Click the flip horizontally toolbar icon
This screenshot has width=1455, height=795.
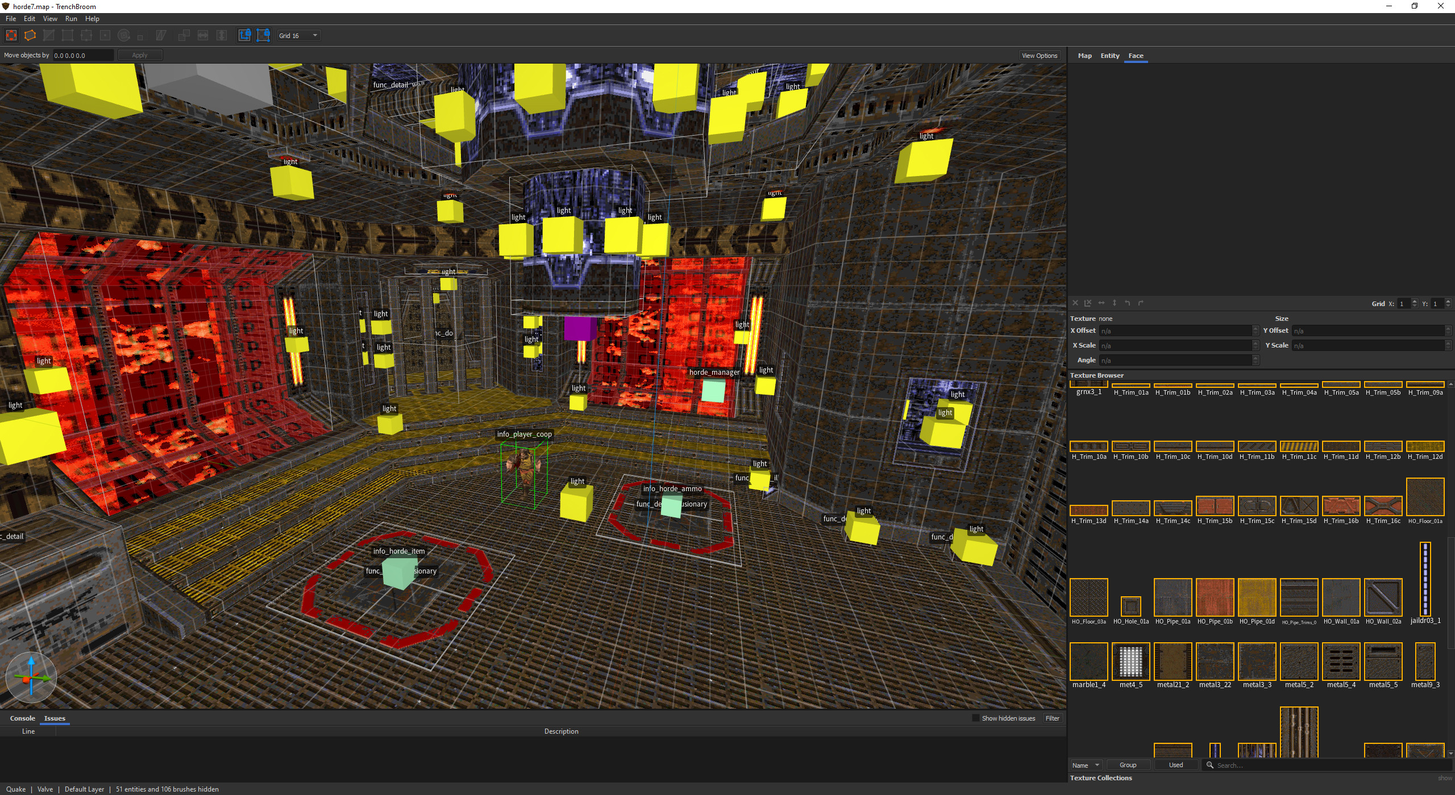pos(203,35)
